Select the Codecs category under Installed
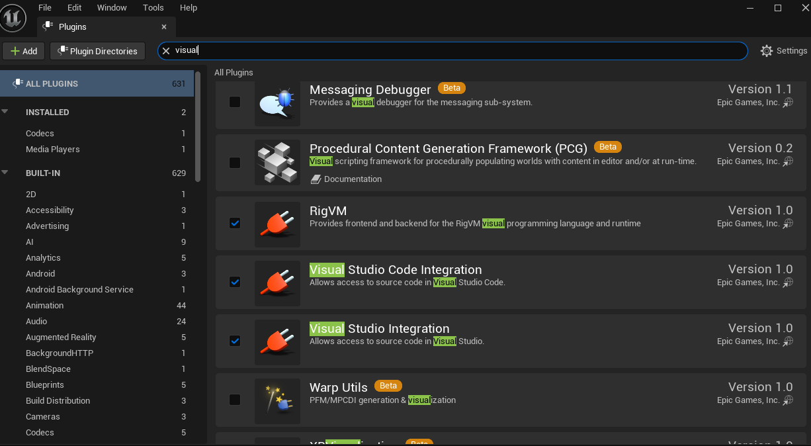This screenshot has width=811, height=446. point(97,134)
